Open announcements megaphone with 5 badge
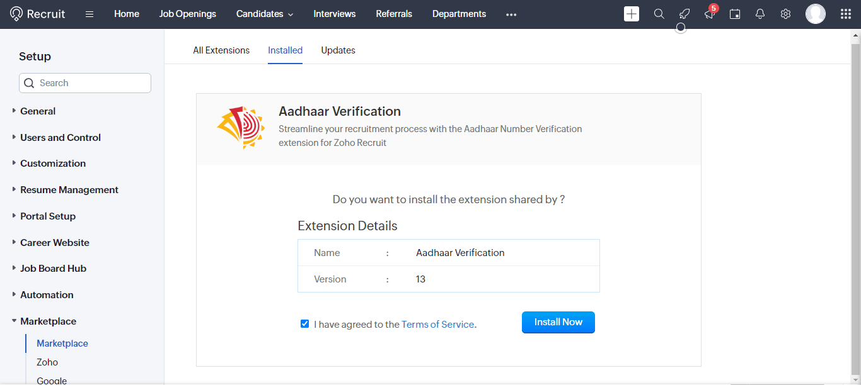 click(710, 13)
